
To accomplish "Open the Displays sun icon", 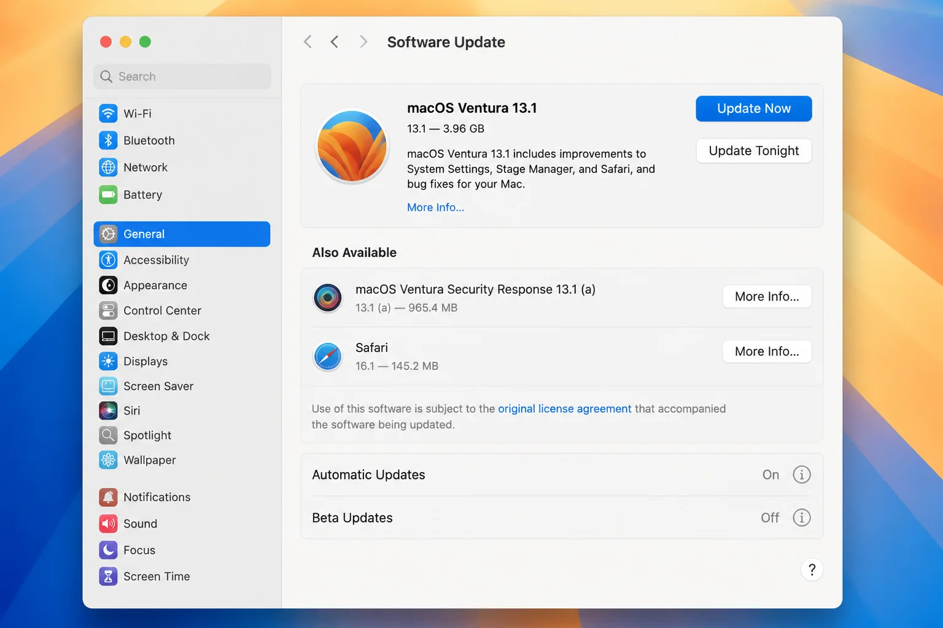I will [x=109, y=361].
